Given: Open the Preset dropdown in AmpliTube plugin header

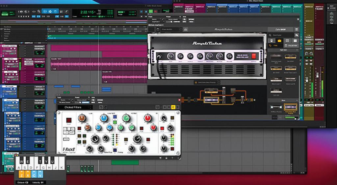Looking at the screenshot, I should [x=172, y=19].
